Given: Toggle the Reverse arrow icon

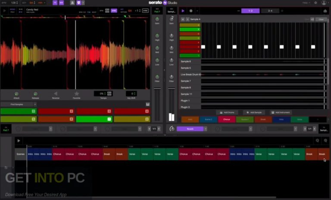Looking at the screenshot, I should pyautogui.click(x=56, y=94).
